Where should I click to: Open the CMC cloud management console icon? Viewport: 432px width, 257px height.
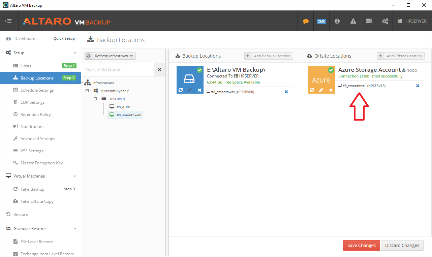[321, 21]
